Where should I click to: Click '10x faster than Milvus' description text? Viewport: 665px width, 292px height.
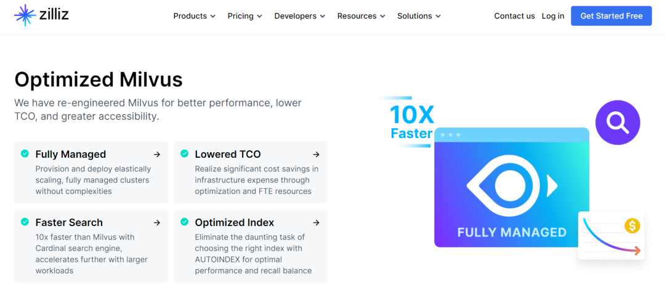click(x=92, y=253)
